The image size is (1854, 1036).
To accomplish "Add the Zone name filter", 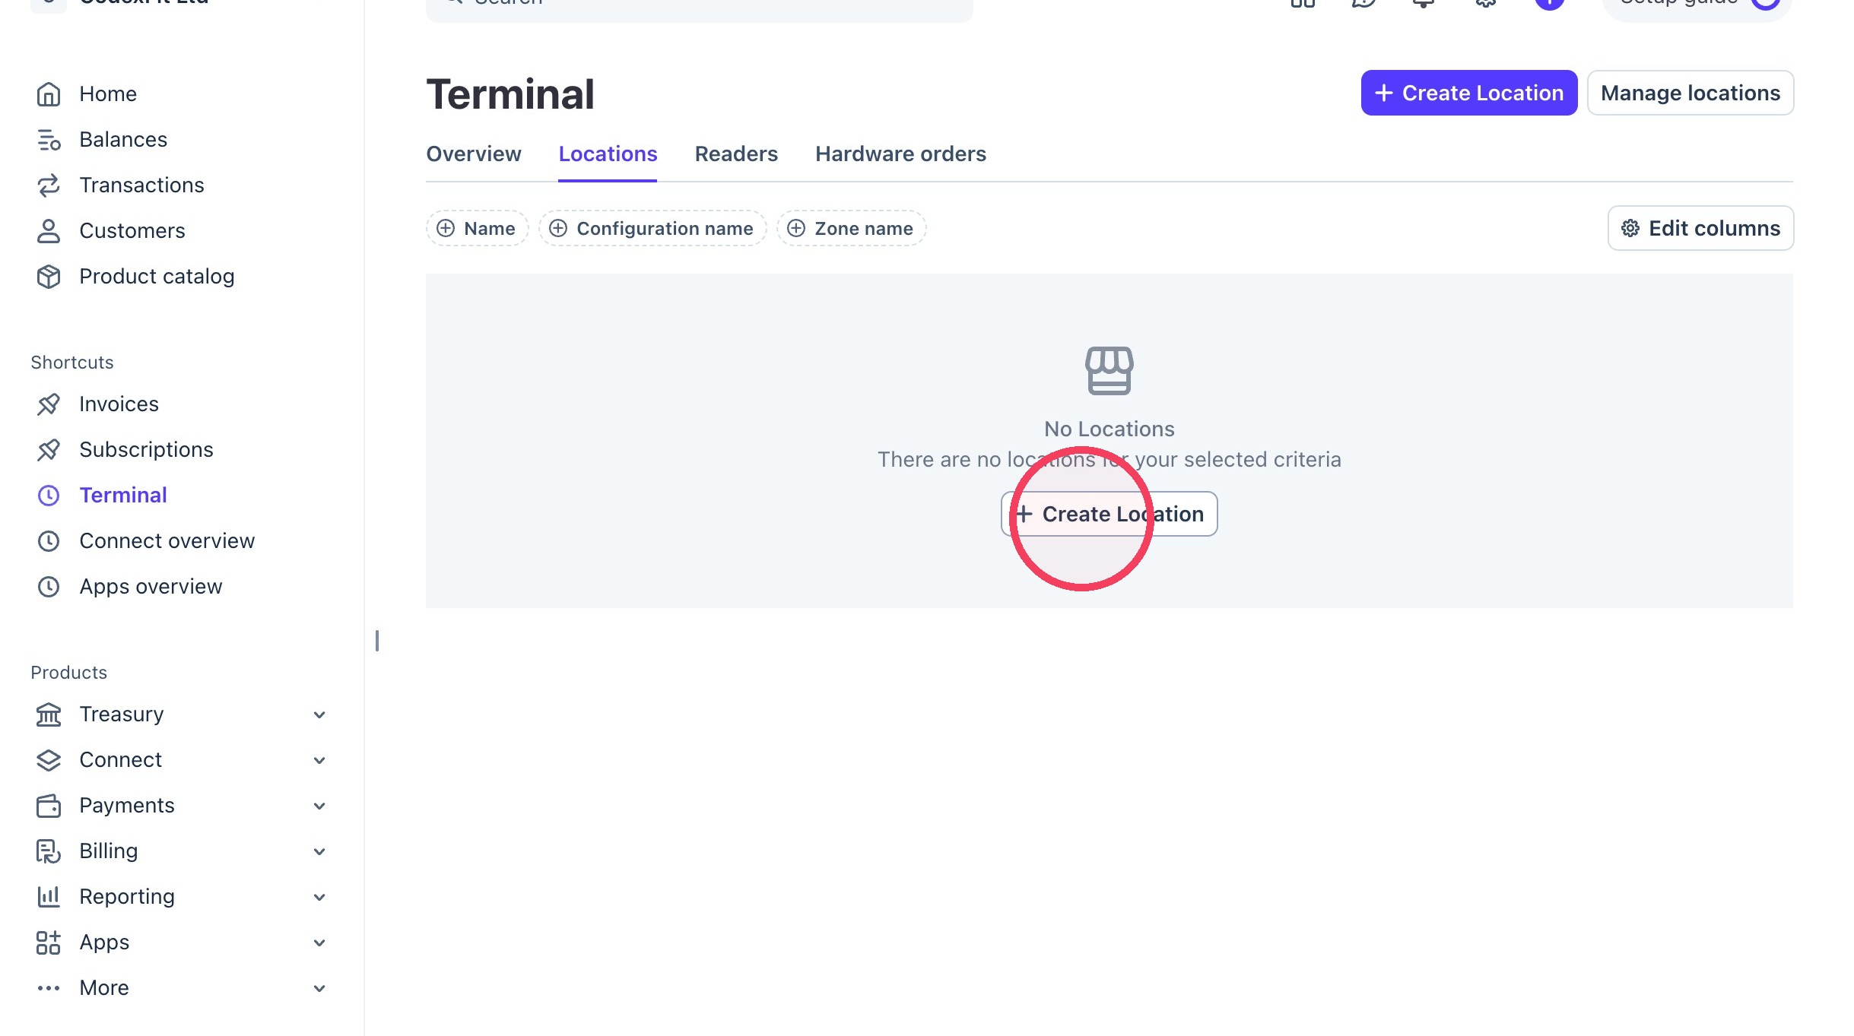I will pos(851,228).
